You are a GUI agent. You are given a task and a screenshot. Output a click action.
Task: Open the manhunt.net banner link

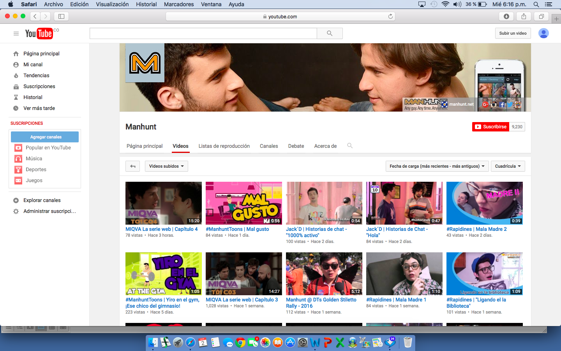click(461, 104)
